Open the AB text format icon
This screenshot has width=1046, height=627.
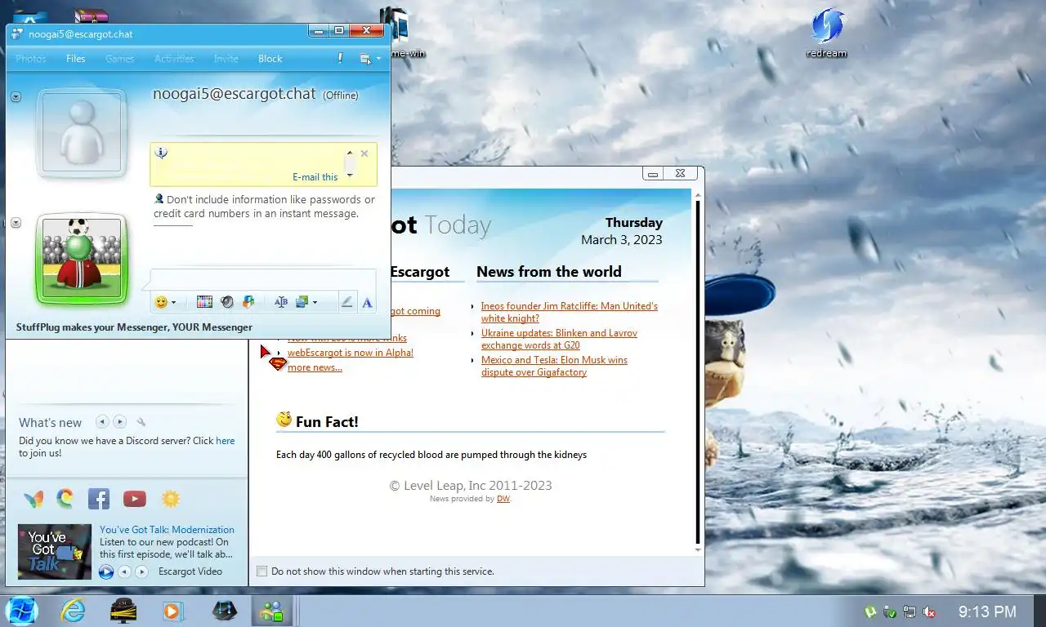point(281,302)
